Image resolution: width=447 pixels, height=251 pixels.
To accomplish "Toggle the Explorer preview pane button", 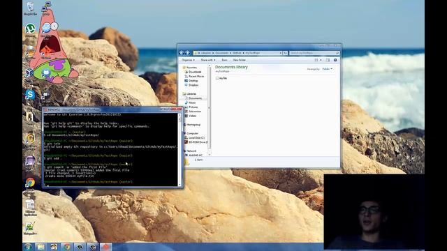I will 328,60.
